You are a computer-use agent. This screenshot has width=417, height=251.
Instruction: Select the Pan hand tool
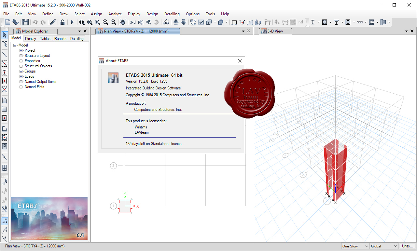coord(123,22)
